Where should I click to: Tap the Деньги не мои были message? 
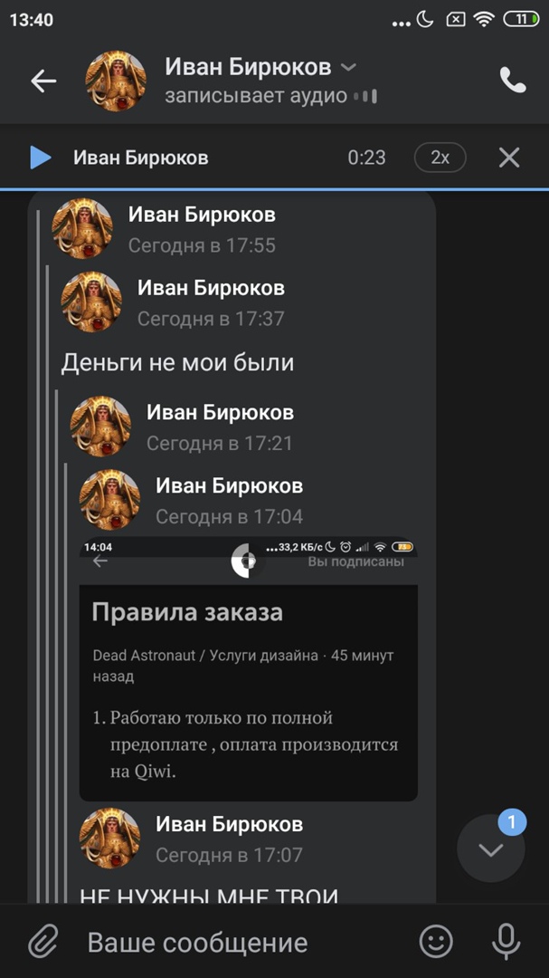pos(177,362)
